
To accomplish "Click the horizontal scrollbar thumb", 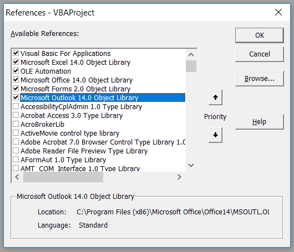I will point(63,177).
